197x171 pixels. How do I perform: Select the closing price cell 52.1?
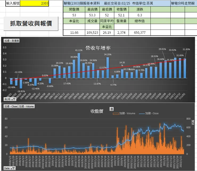pos(121,15)
